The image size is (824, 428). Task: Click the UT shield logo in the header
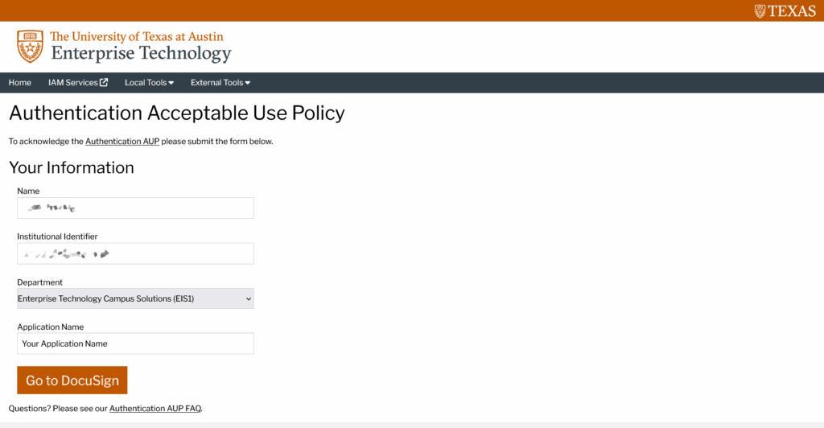(x=30, y=46)
